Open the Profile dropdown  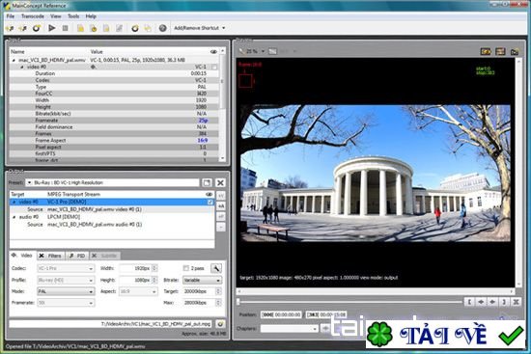tap(66, 281)
